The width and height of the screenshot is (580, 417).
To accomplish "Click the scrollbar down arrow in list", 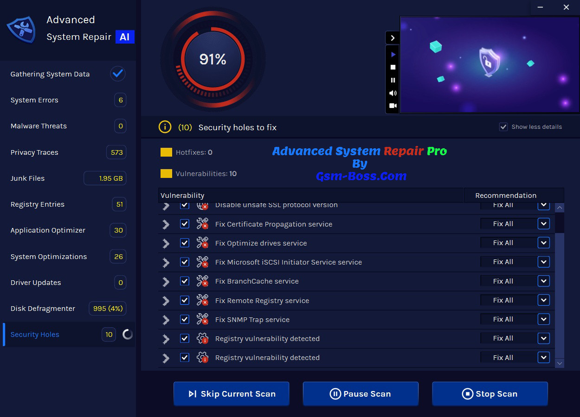I will coord(560,363).
